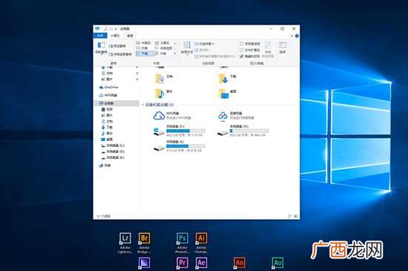
Task: Toggle the Preview pane button
Action: [116, 46]
